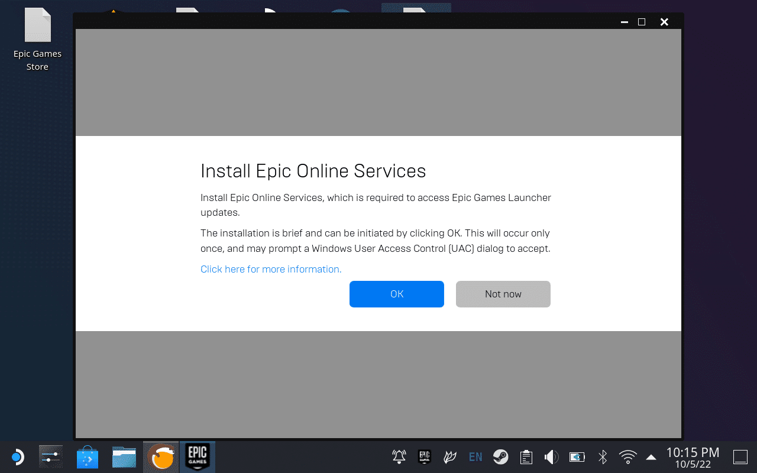Open the Wi-Fi networks tray icon
This screenshot has width=757, height=473.
[x=627, y=457]
